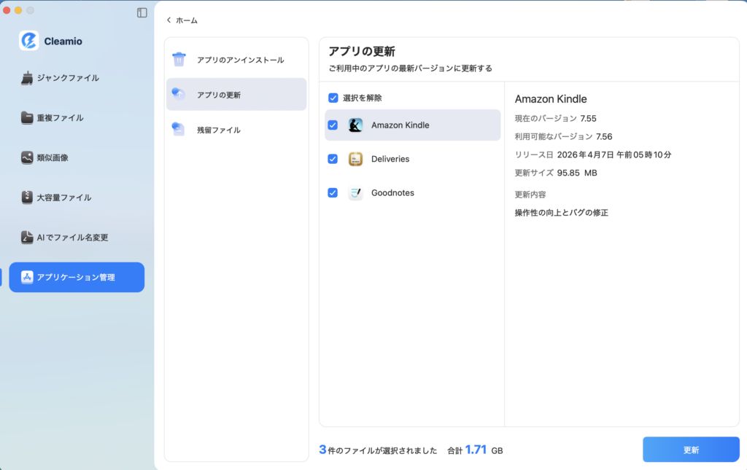Enable 選択を解除 to clear all selections
The height and width of the screenshot is (470, 747).
point(333,97)
